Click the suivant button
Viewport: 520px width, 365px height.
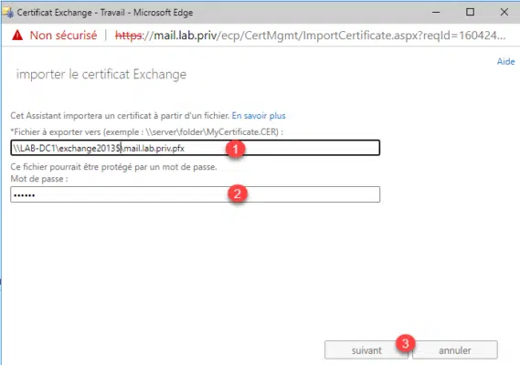(x=366, y=350)
